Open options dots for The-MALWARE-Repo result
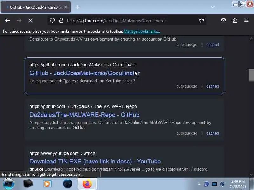254x190 pixels. coord(202,133)
